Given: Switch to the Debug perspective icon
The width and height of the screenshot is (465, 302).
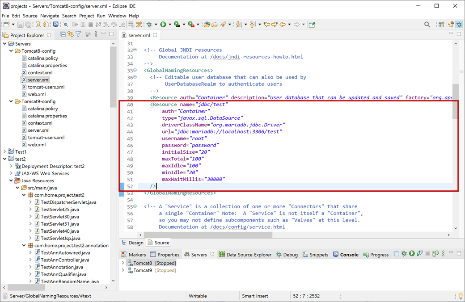Looking at the screenshot, I should click(x=459, y=25).
